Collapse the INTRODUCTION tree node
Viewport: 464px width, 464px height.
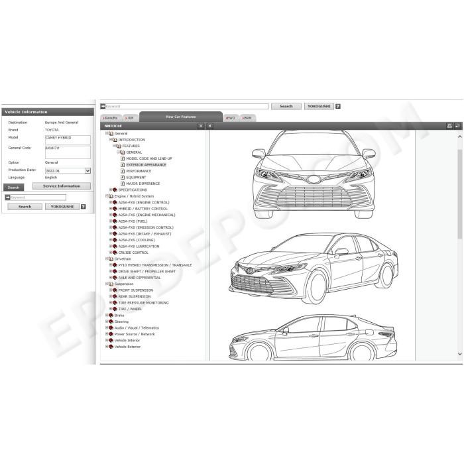tap(111, 139)
